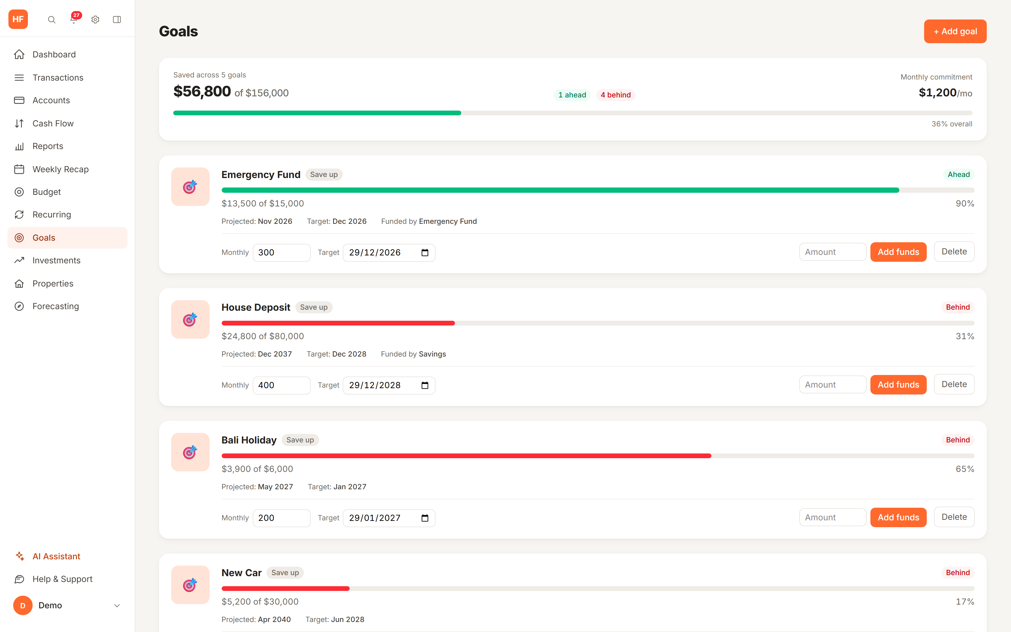
Task: Click the Emergency Fund target goal icon
Action: 190,187
